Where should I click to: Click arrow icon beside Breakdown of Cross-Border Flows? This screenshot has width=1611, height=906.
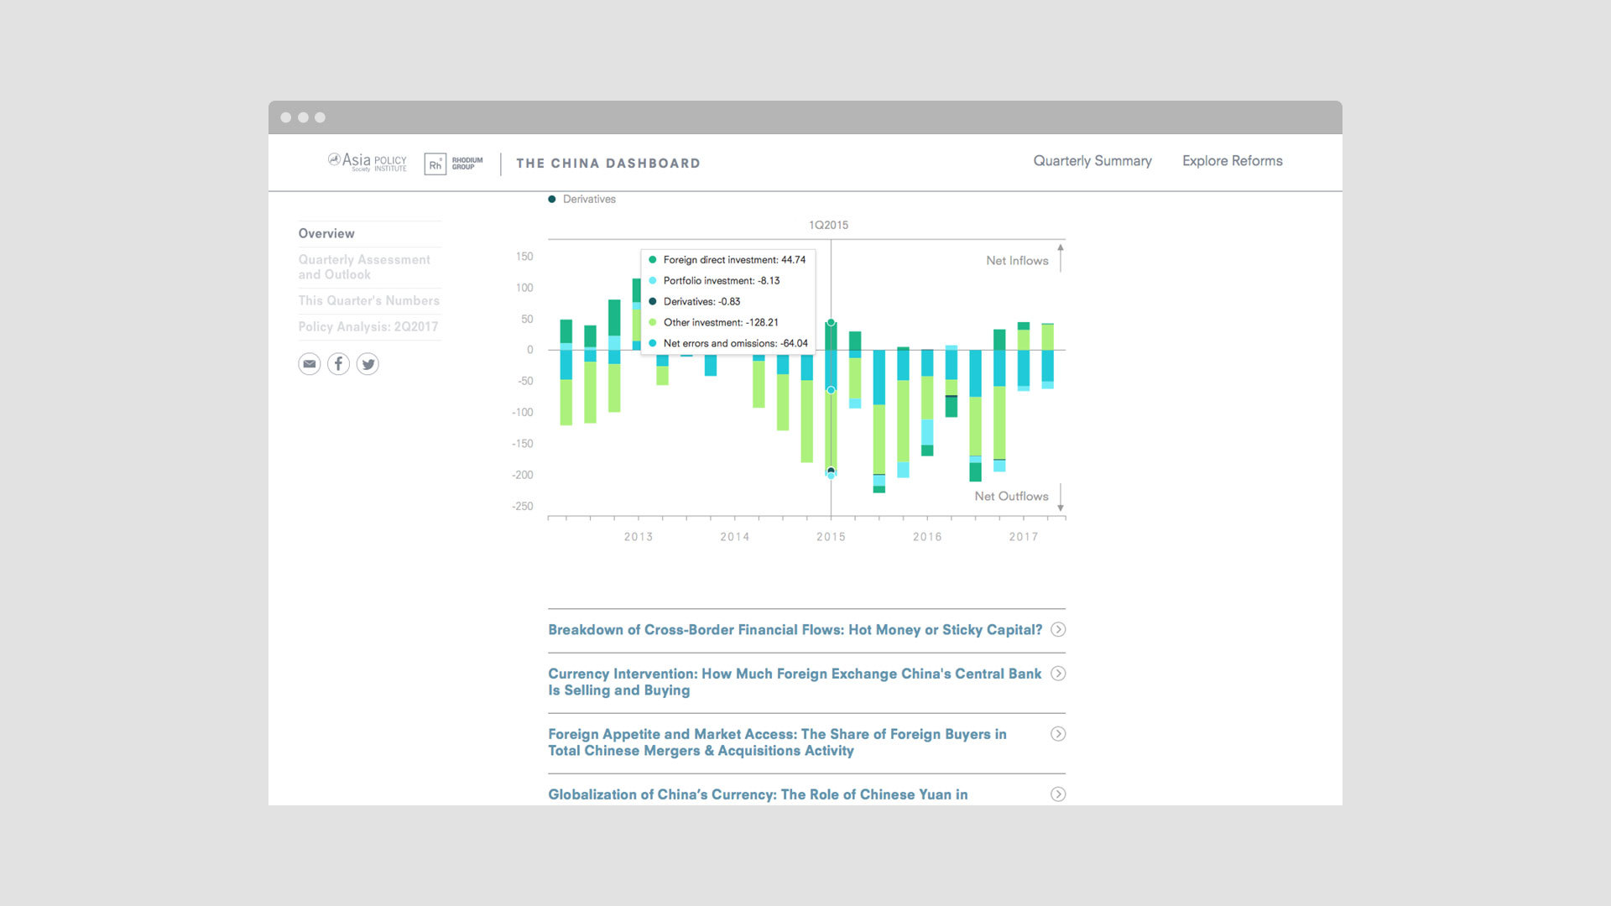[1058, 630]
